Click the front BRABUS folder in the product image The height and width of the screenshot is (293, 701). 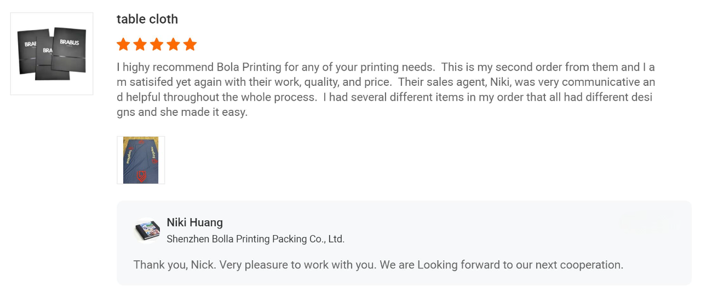click(69, 49)
